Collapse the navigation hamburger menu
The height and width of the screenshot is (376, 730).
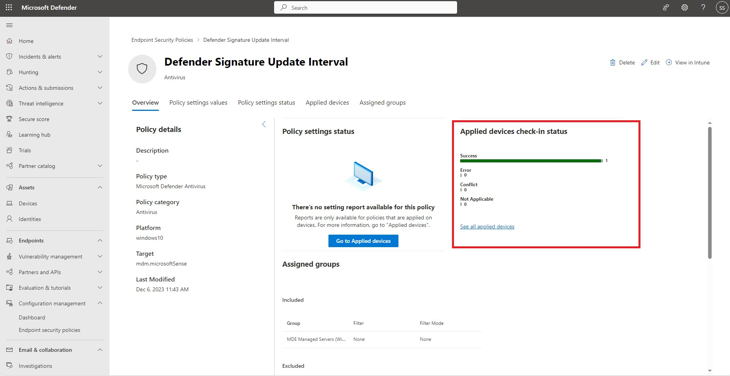[9, 25]
